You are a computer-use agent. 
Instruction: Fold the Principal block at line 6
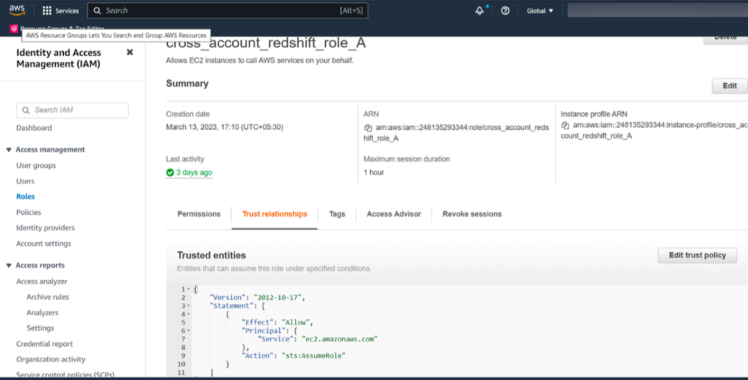tap(189, 331)
